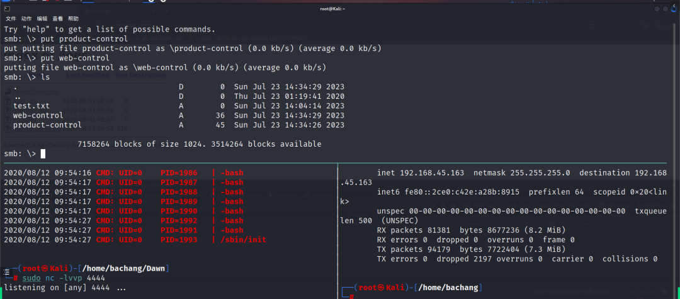Viewport: 680px width, 299px height.
Task: Click the "netmask 255.255.255.0" value
Action: point(522,173)
